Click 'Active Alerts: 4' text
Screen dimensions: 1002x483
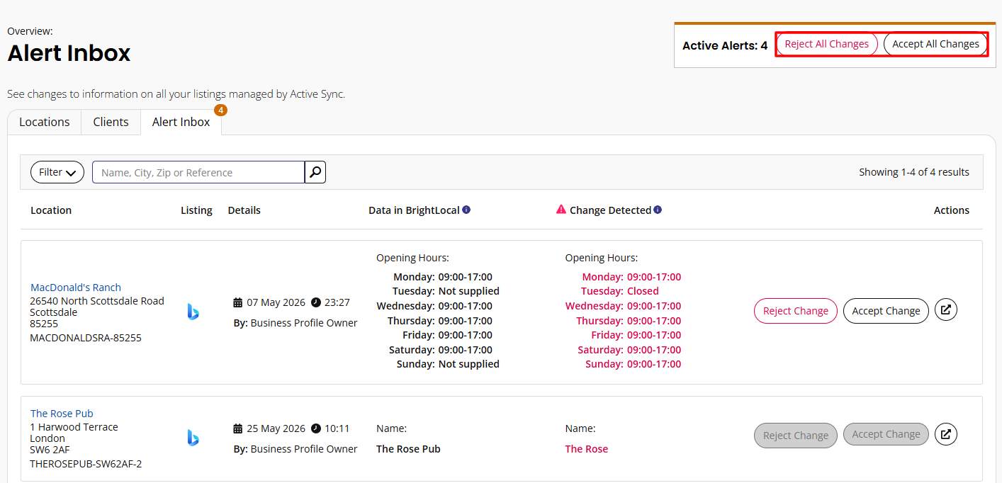coord(725,45)
